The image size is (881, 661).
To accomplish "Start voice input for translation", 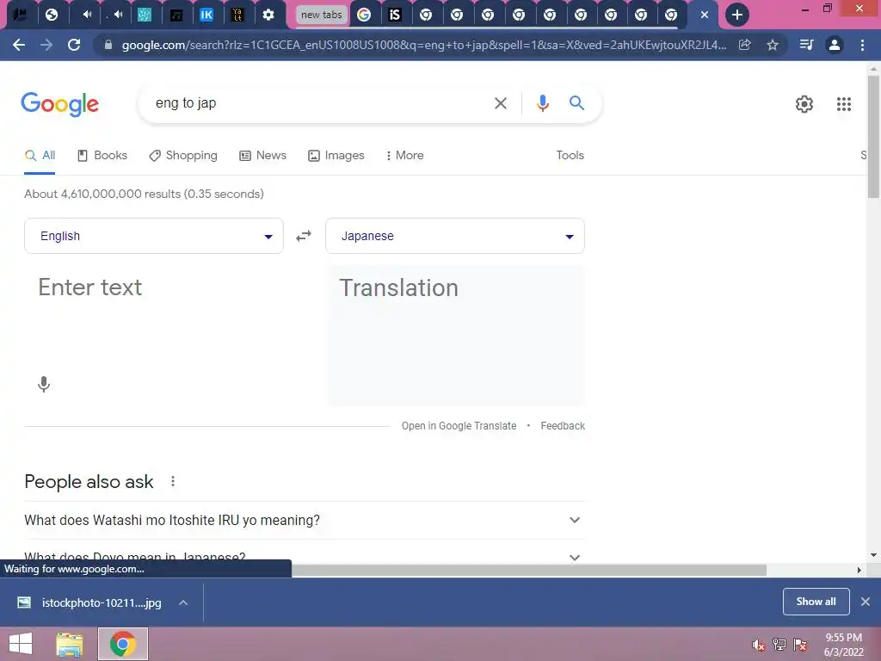I will pos(44,385).
